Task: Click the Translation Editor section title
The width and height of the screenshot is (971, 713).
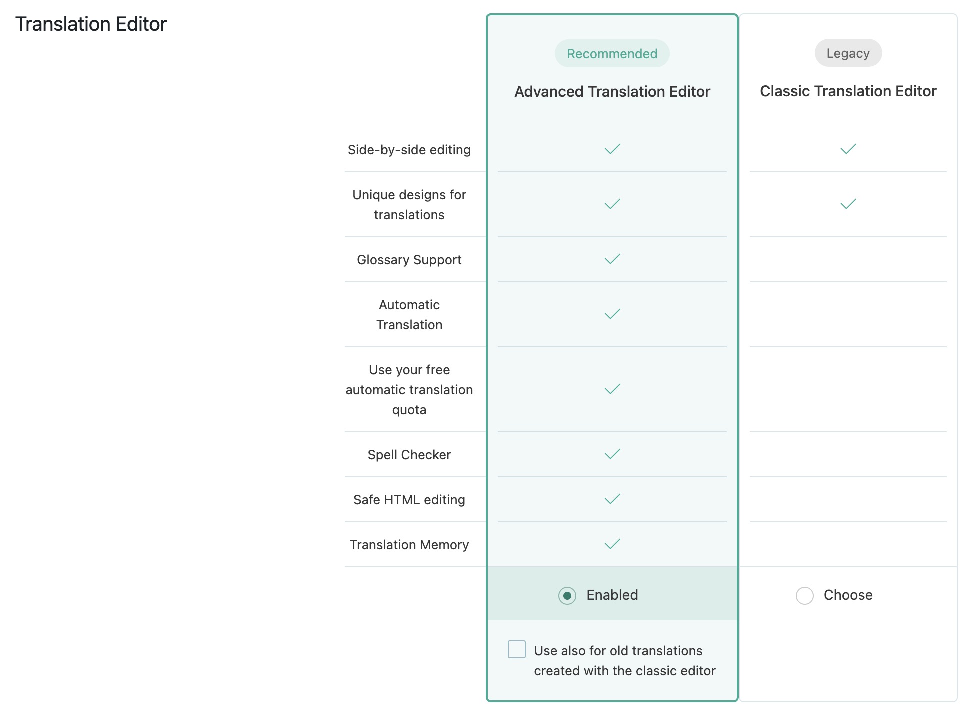Action: tap(91, 24)
